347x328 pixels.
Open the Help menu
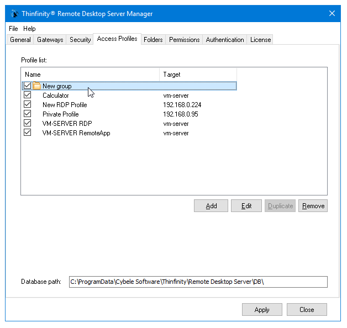[x=29, y=29]
